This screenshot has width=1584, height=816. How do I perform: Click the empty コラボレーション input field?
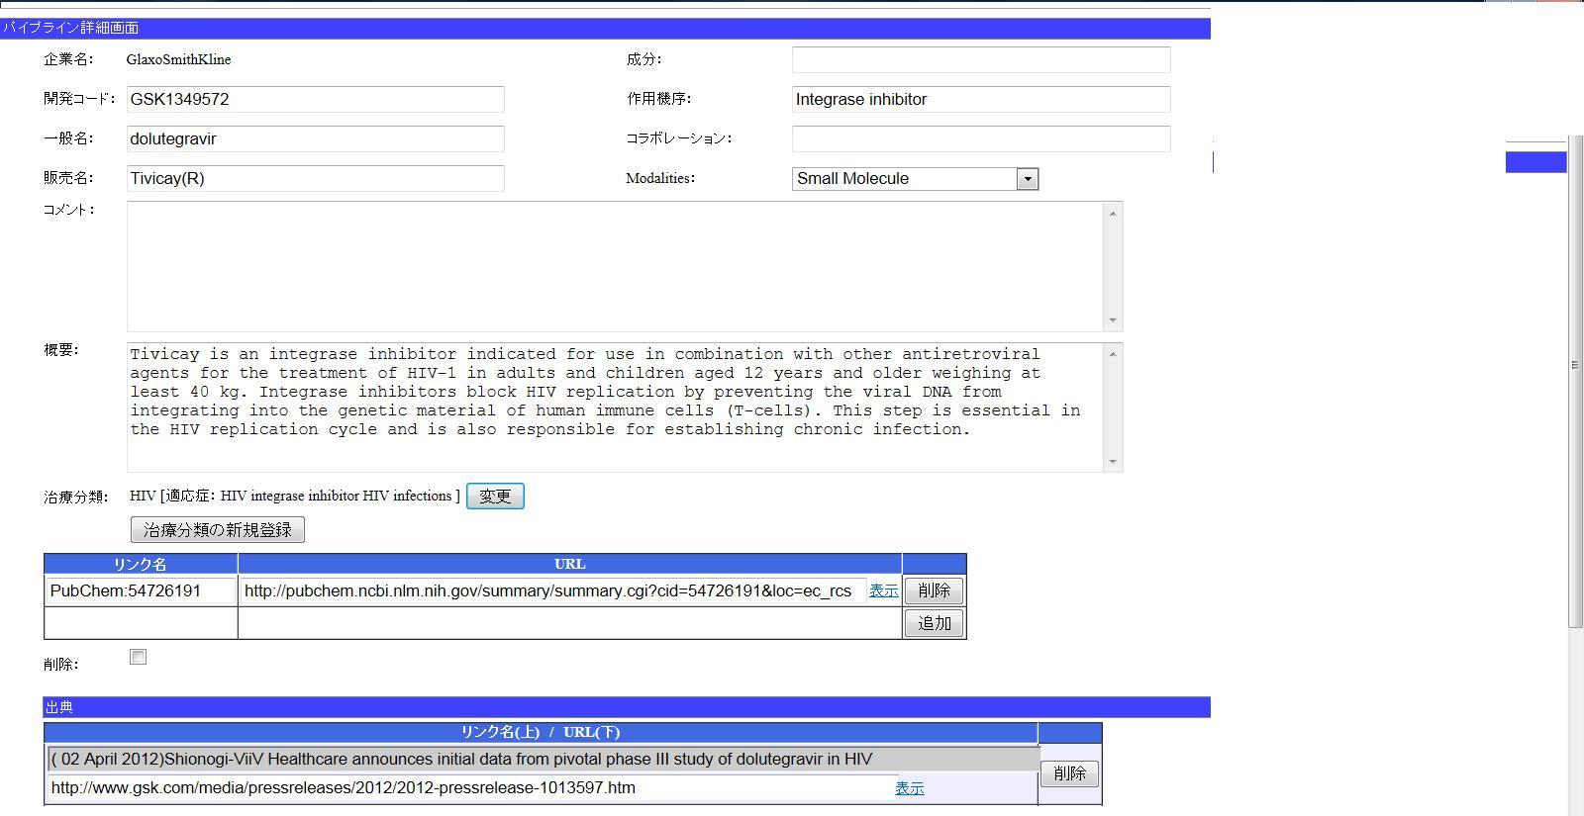981,138
